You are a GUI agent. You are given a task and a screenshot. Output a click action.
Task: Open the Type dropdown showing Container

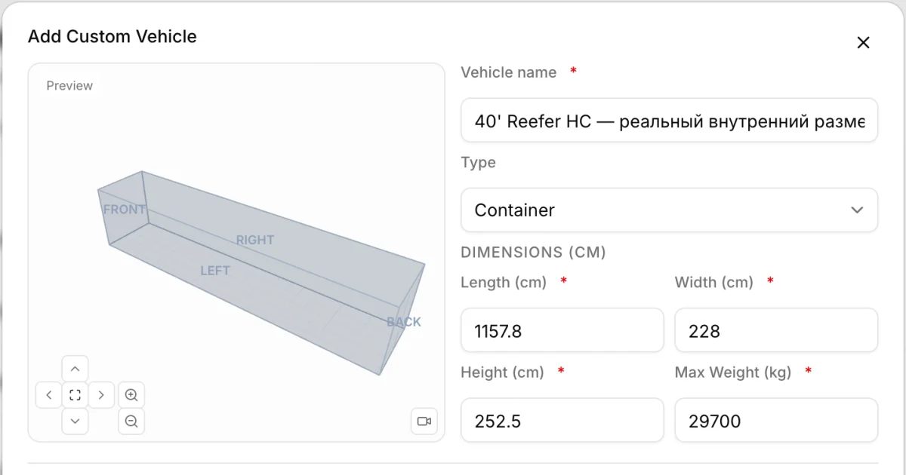(670, 210)
